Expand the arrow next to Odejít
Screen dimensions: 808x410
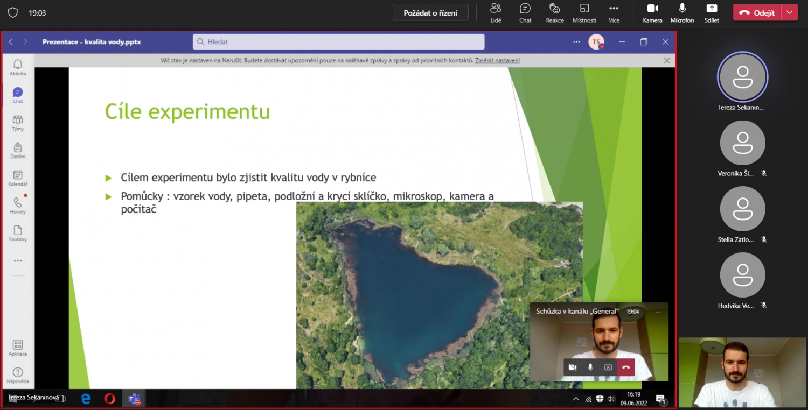point(790,13)
